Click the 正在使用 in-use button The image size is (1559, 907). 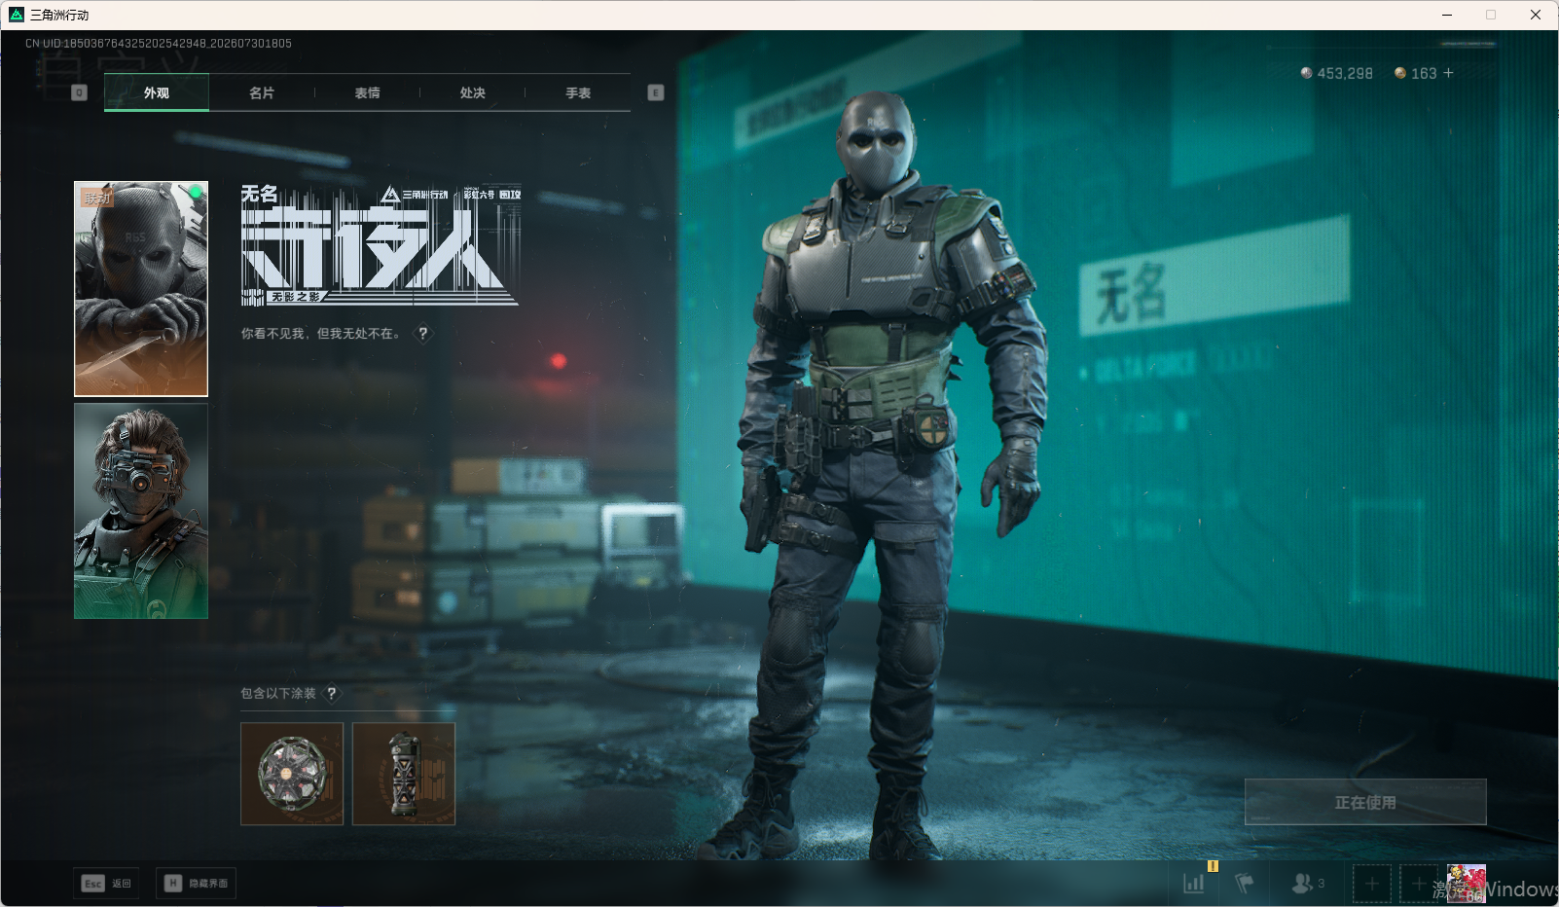pos(1365,802)
